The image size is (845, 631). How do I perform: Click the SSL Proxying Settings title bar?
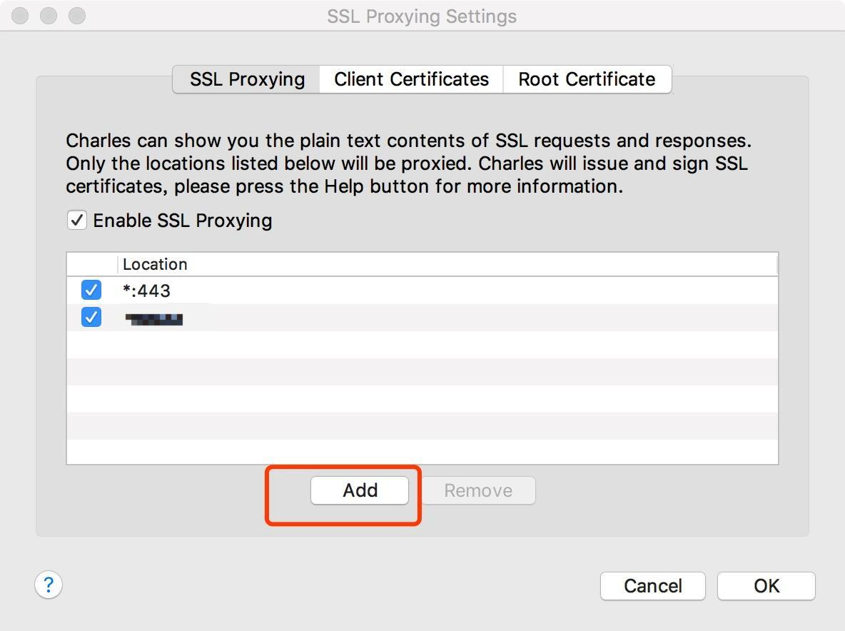pos(421,16)
